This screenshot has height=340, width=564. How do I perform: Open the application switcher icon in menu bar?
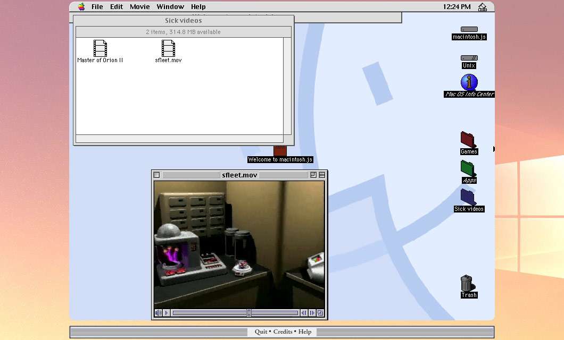tap(483, 7)
